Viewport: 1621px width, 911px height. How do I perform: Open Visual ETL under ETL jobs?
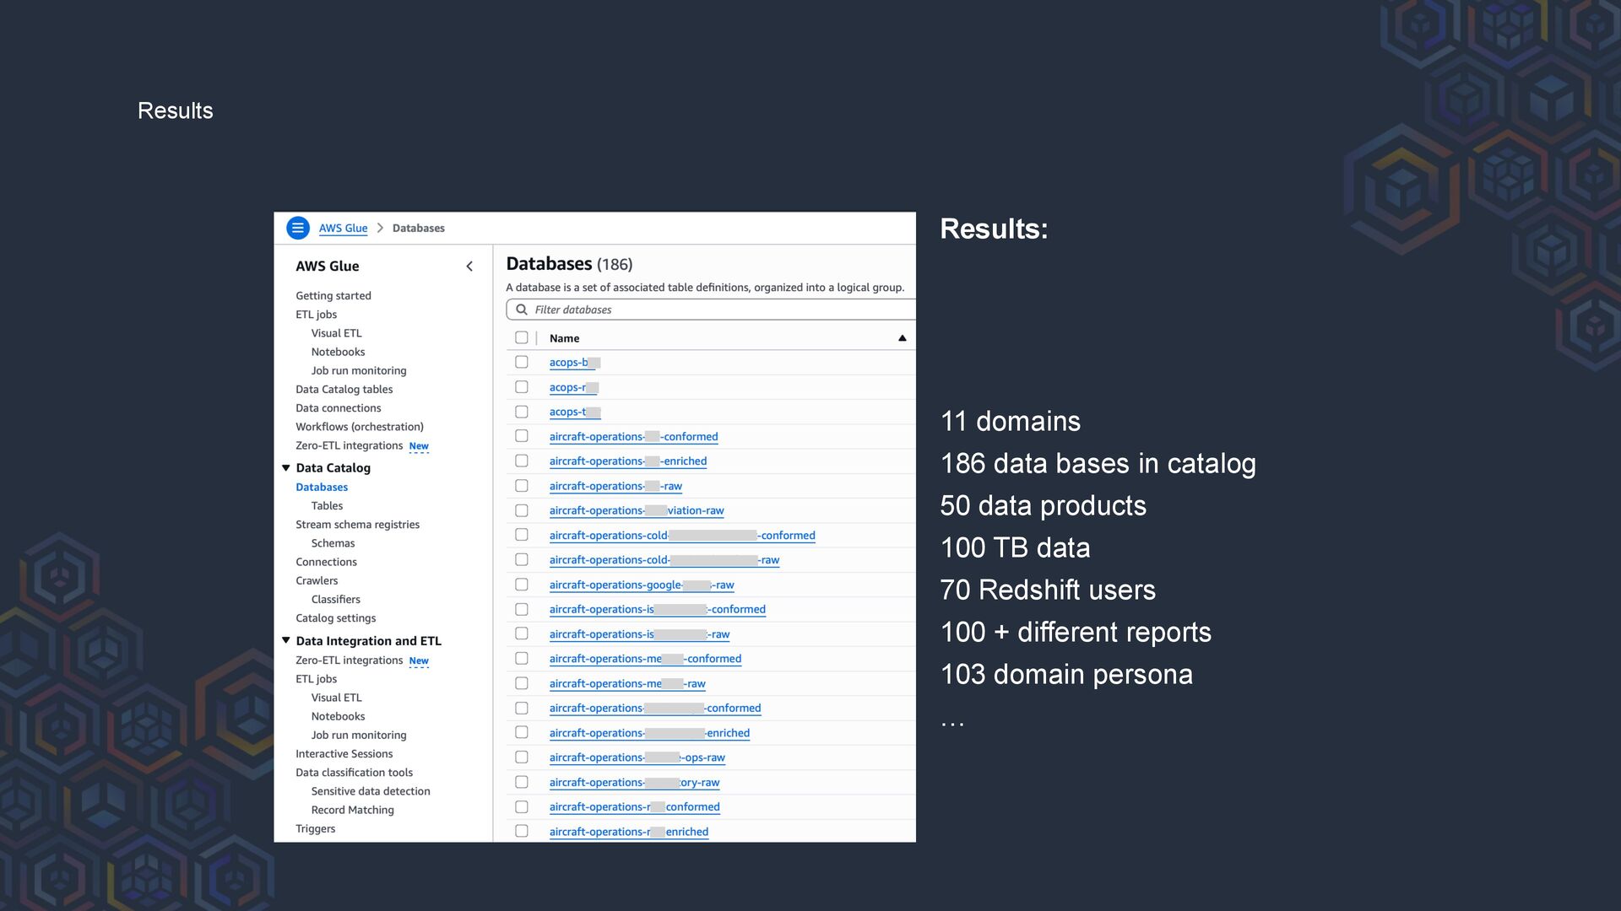click(336, 333)
